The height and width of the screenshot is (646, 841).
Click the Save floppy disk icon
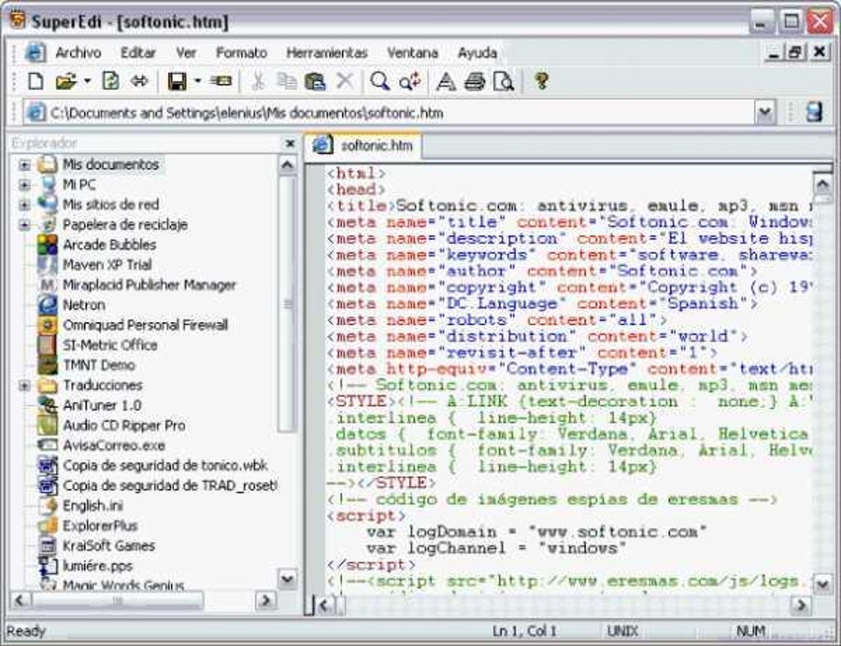tap(176, 81)
